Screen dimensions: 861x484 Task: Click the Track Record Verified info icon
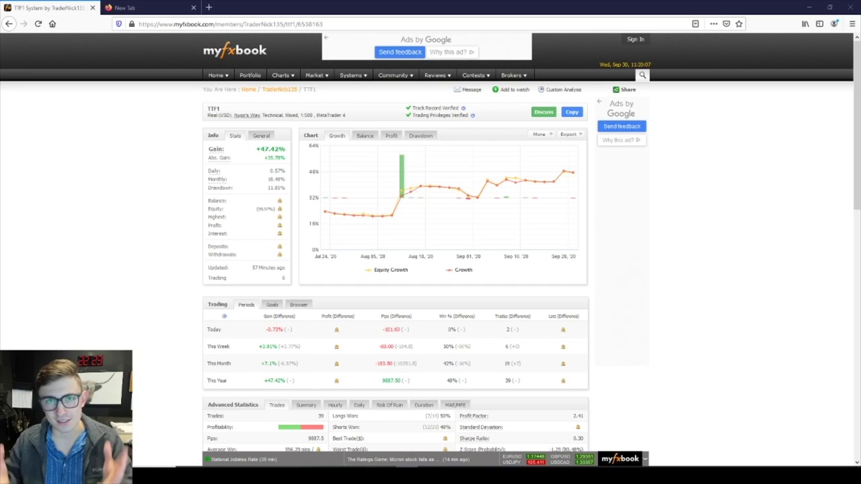463,108
